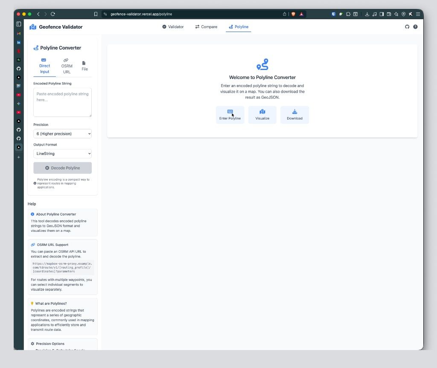
Task: Click the Enter Polyline keyboard card
Action: [230, 115]
